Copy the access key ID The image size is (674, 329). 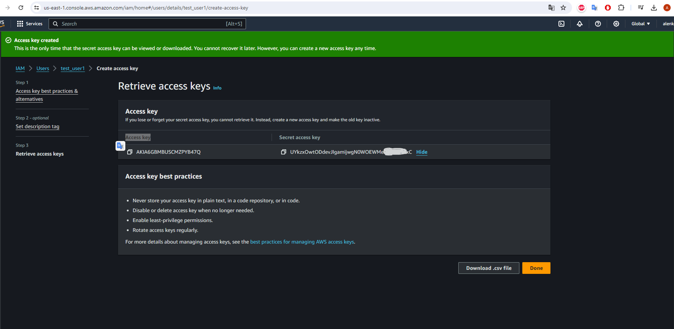129,152
